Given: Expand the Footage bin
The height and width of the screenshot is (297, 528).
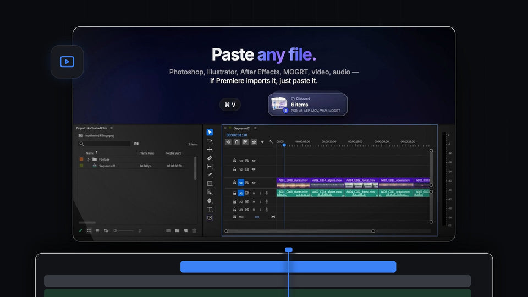Looking at the screenshot, I should pyautogui.click(x=88, y=159).
